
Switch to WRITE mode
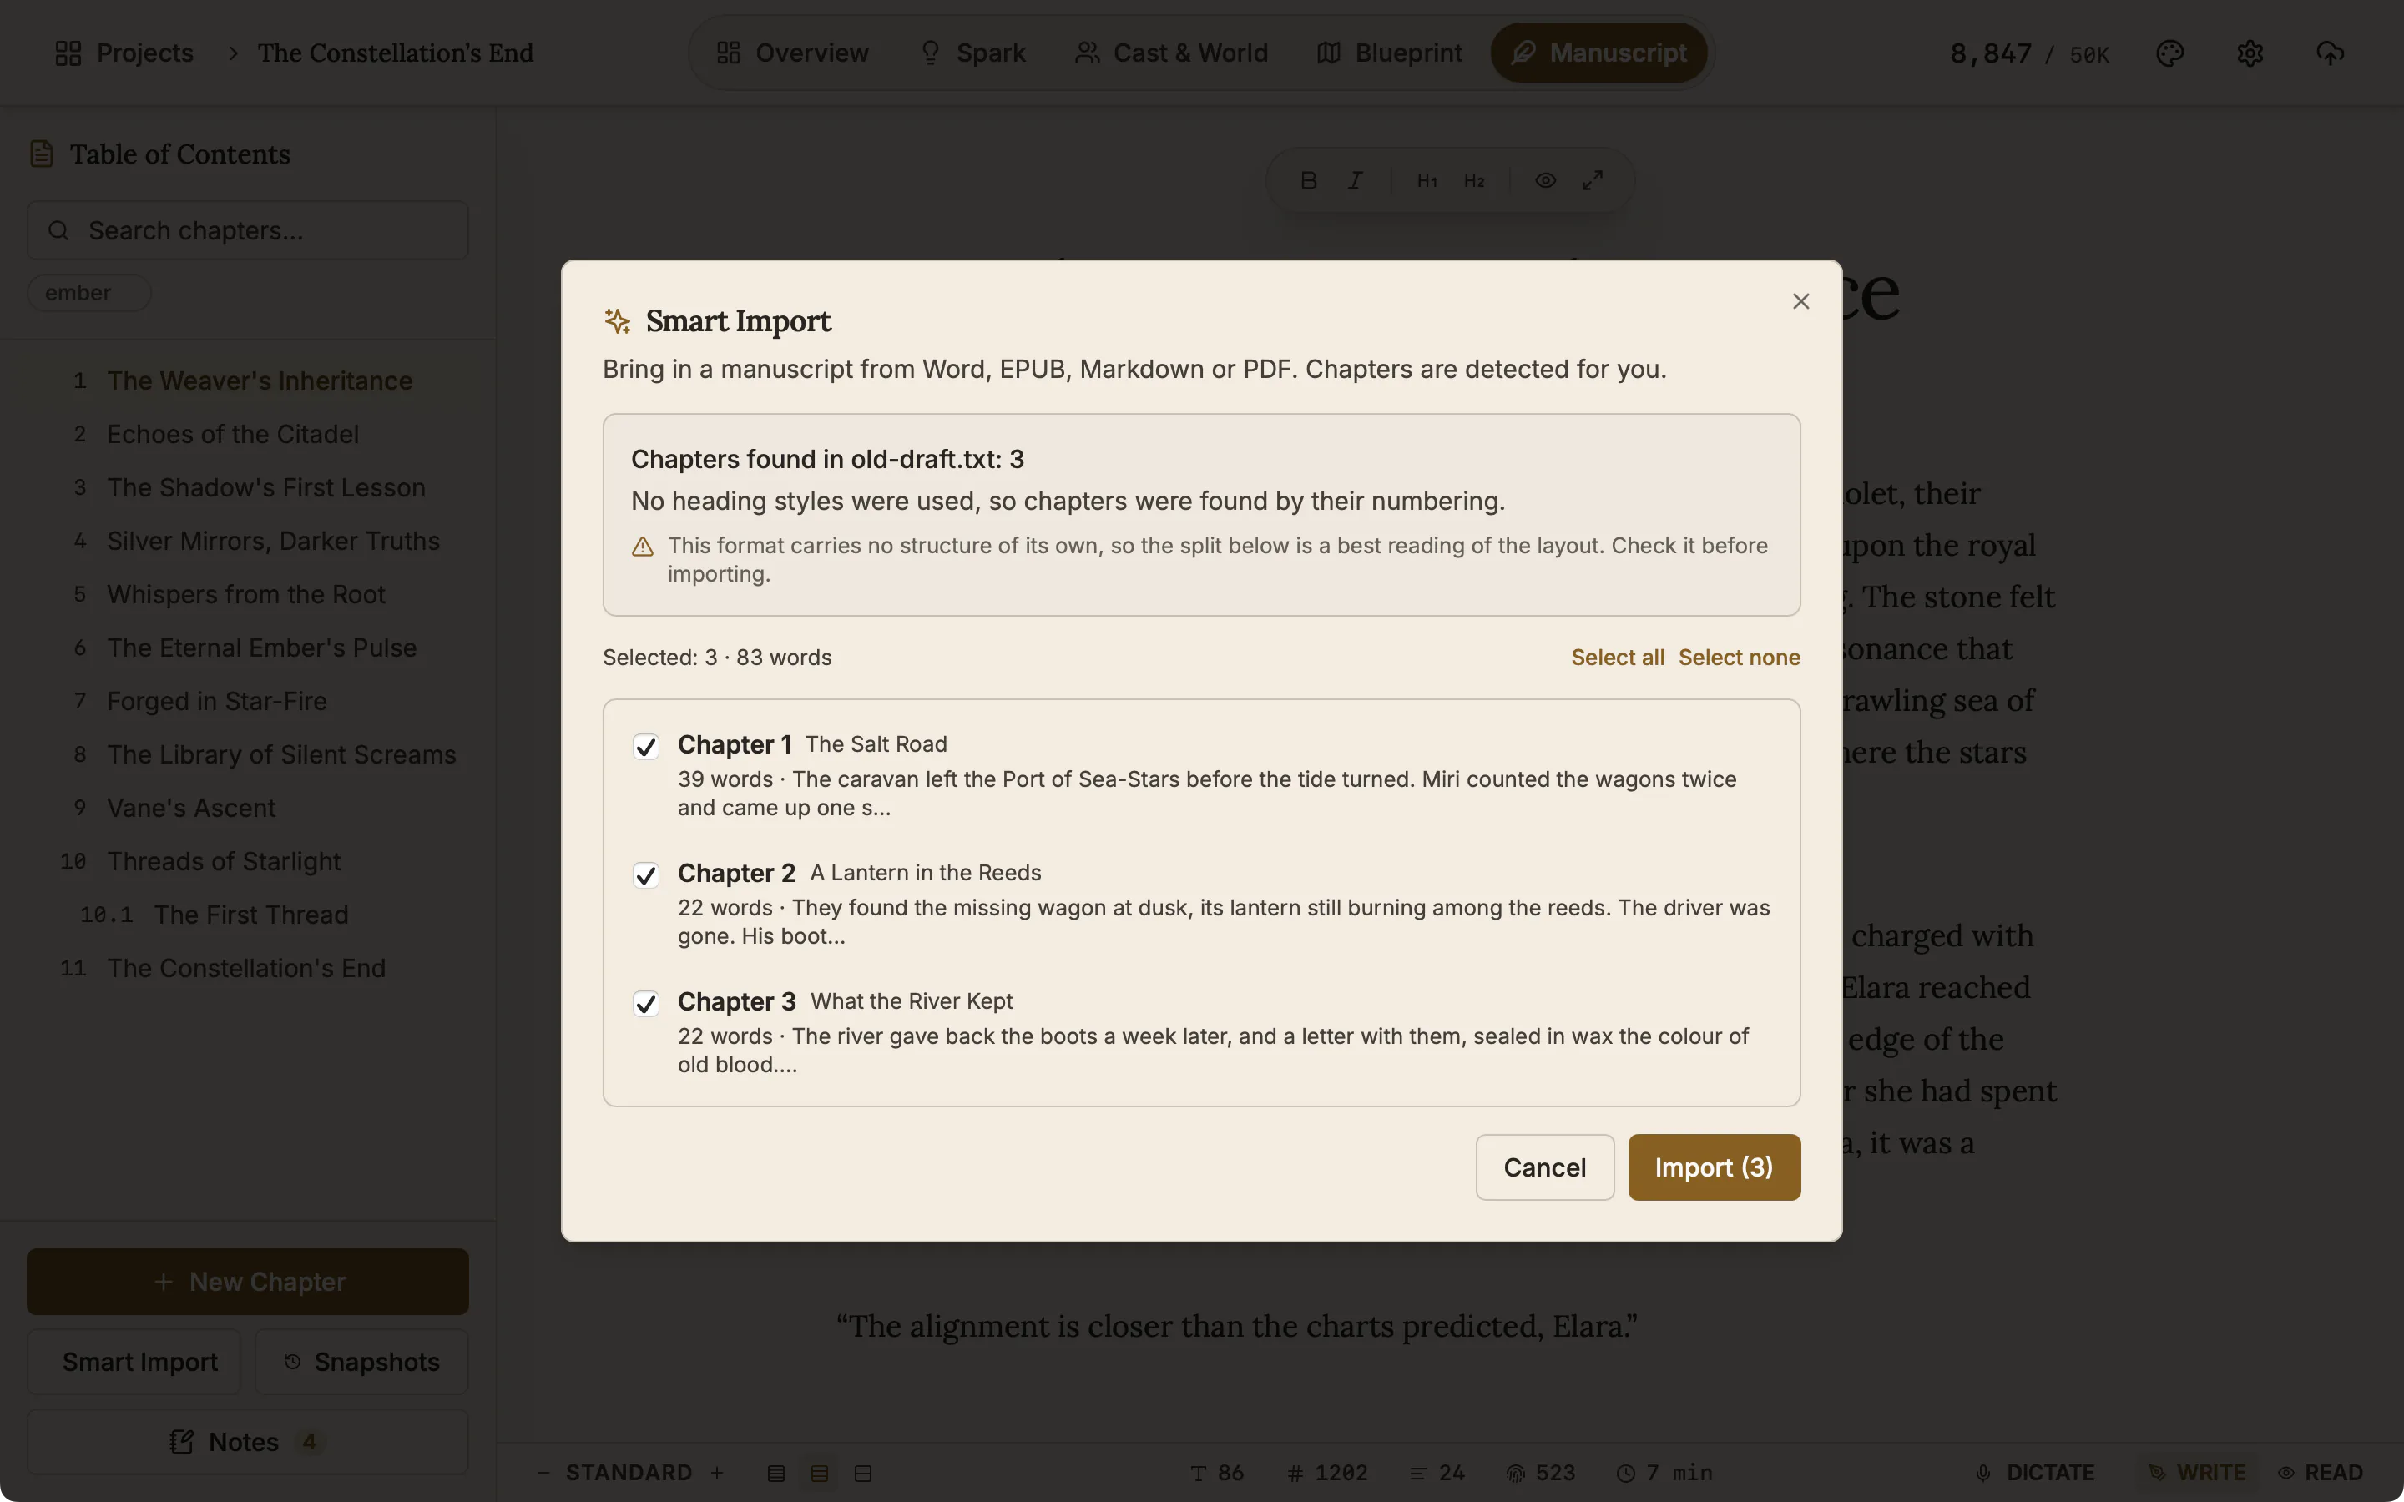(x=2196, y=1473)
